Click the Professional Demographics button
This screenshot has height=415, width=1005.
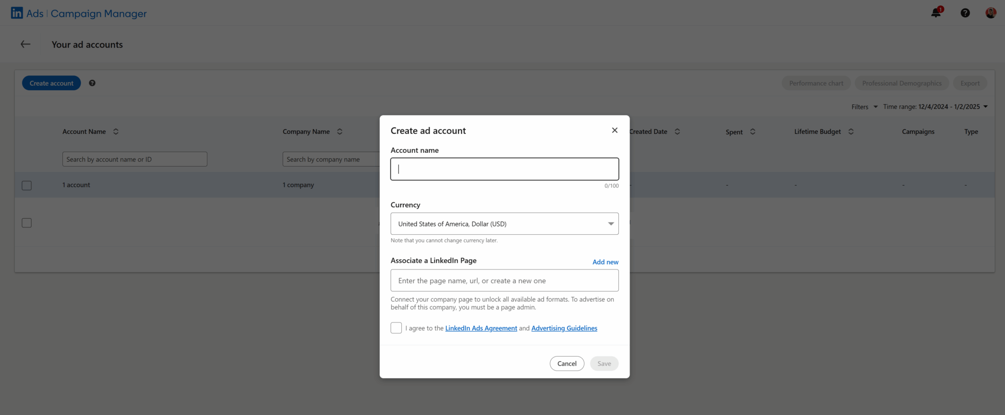[x=901, y=83]
